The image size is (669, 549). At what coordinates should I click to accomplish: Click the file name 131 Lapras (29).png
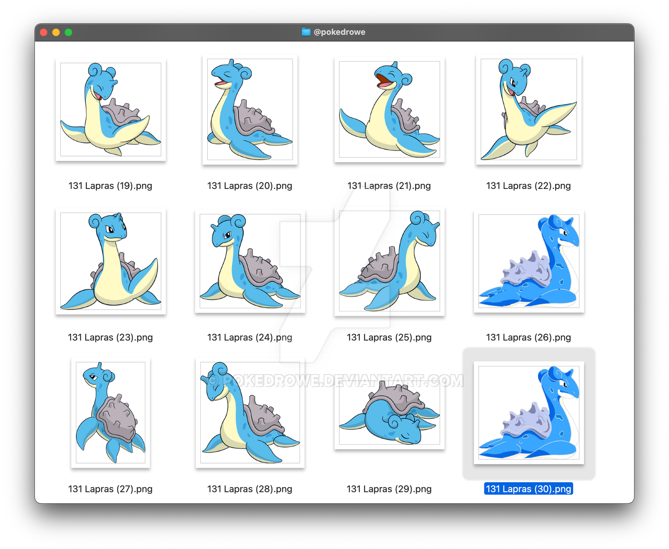click(x=389, y=489)
